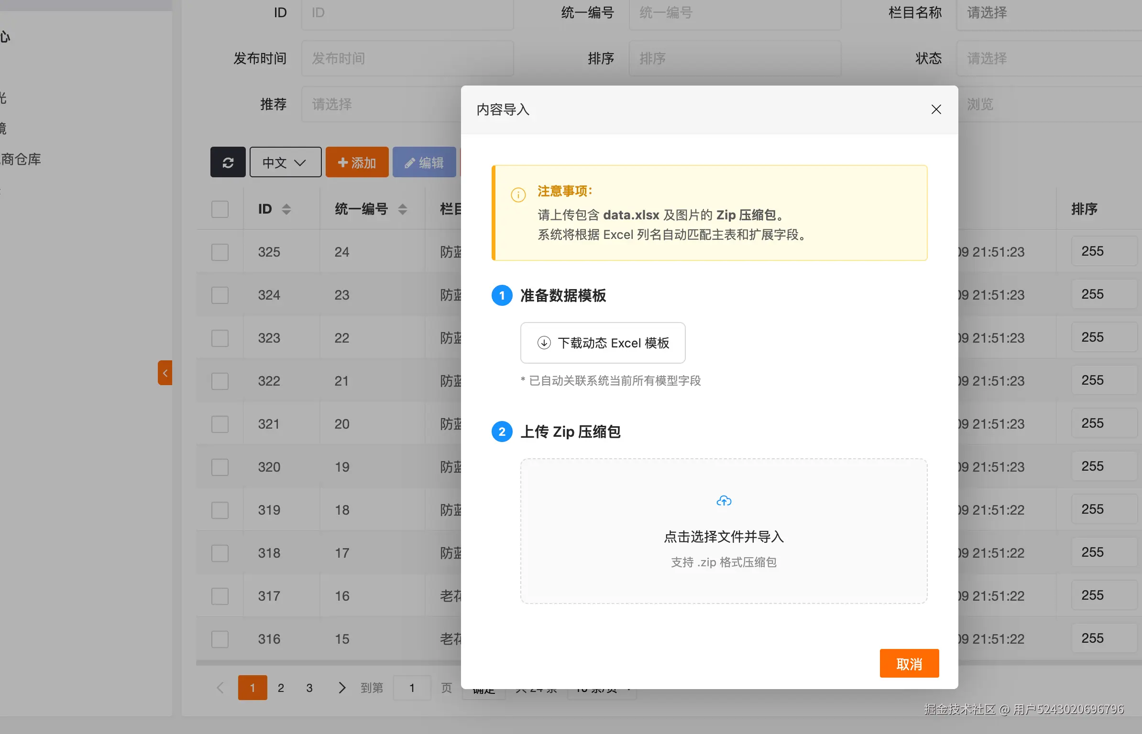Open the 中文 language dropdown
1142x734 pixels.
point(285,162)
